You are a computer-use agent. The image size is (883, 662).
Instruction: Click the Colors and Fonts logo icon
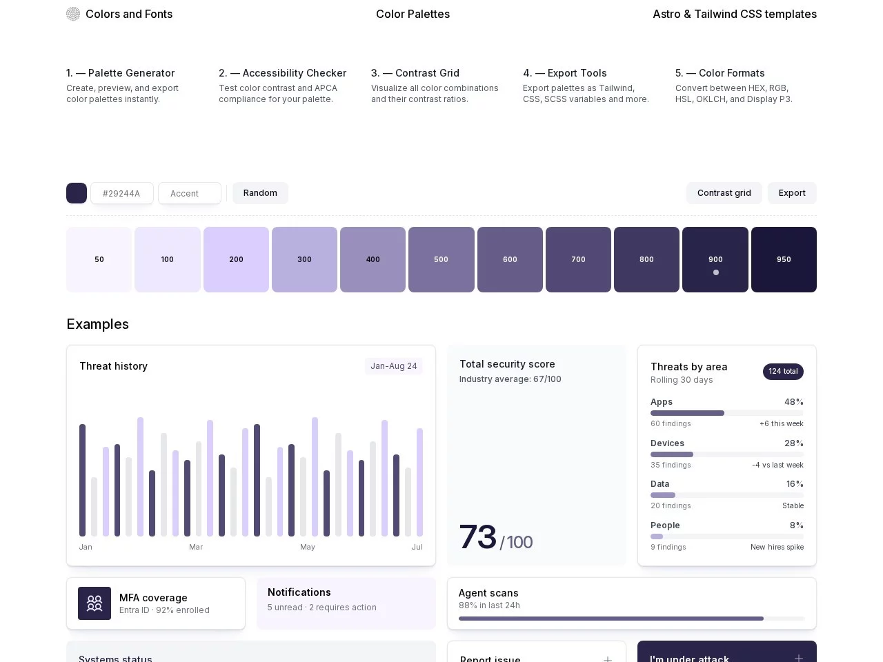(73, 14)
